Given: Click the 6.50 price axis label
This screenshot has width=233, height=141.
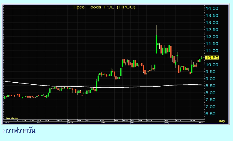Looking at the screenshot, I should pyautogui.click(x=210, y=114).
